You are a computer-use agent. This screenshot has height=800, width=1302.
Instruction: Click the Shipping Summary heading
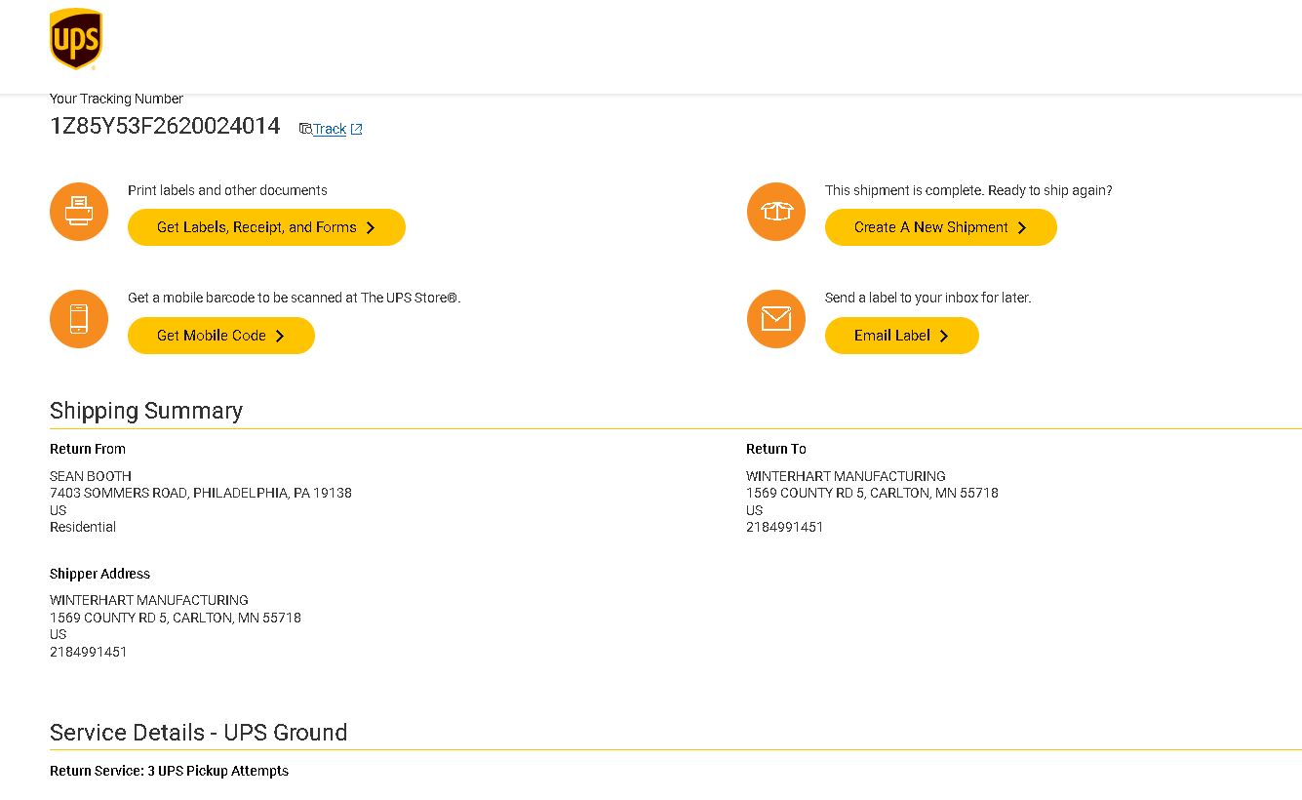(146, 411)
